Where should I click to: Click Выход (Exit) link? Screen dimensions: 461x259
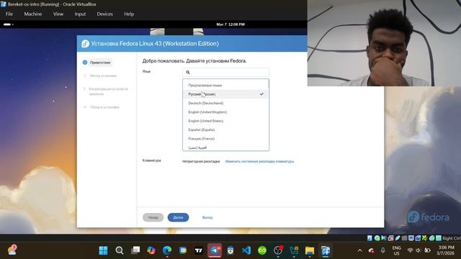coord(207,217)
